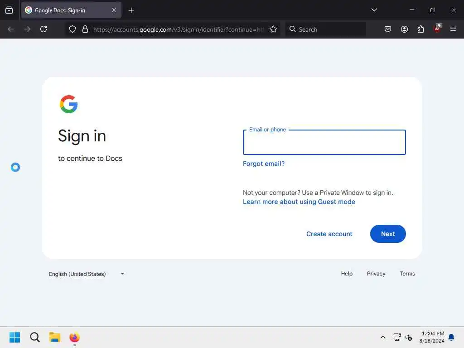Screen dimensions: 464x348
Task: Open the Terms footer link
Action: point(407,274)
